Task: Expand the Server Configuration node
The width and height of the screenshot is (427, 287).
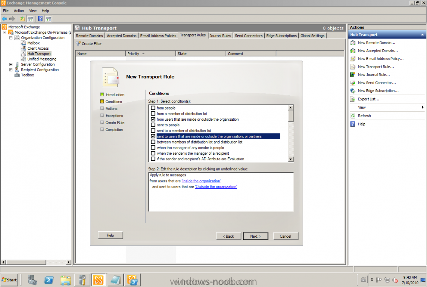Action: pyautogui.click(x=11, y=64)
